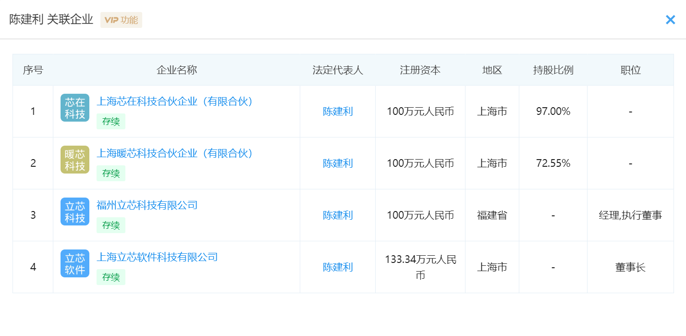This screenshot has width=686, height=336.
Task: Open 福州立芯科技有限公司 company link
Action: pyautogui.click(x=147, y=205)
